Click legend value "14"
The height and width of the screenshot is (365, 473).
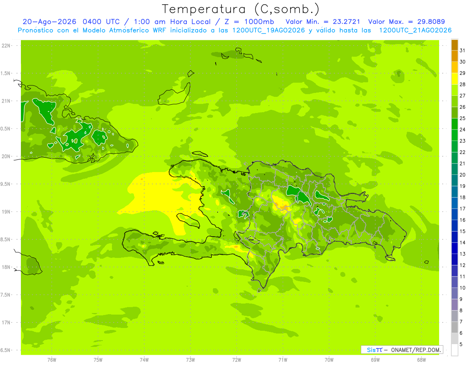(x=463, y=243)
